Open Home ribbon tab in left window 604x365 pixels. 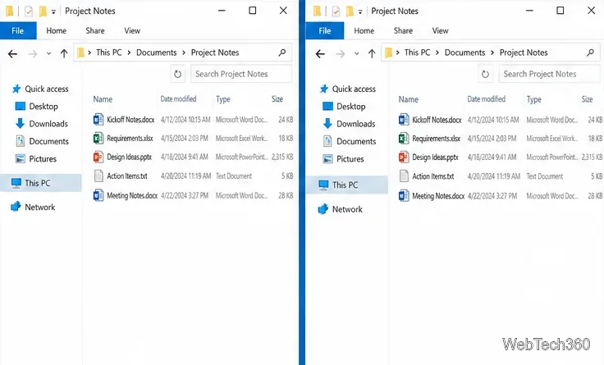click(57, 31)
